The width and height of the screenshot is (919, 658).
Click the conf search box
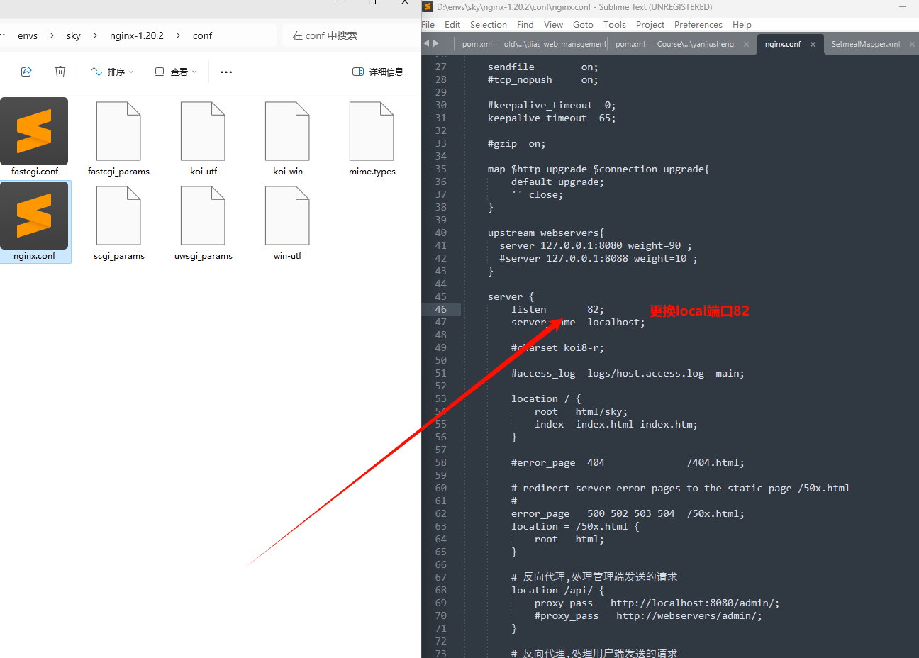[x=351, y=35]
